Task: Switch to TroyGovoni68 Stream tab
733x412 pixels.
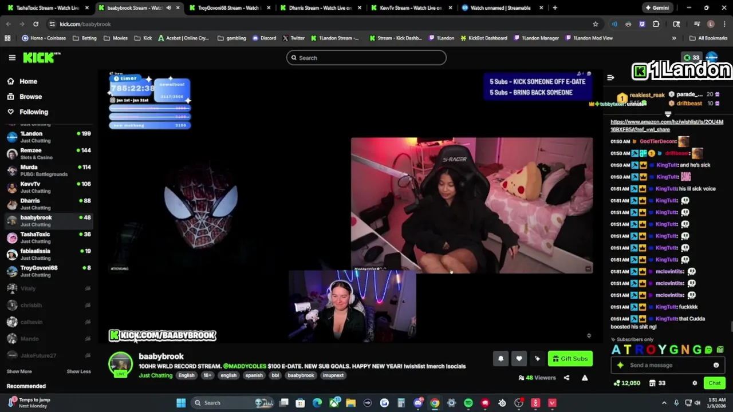Action: tap(229, 8)
